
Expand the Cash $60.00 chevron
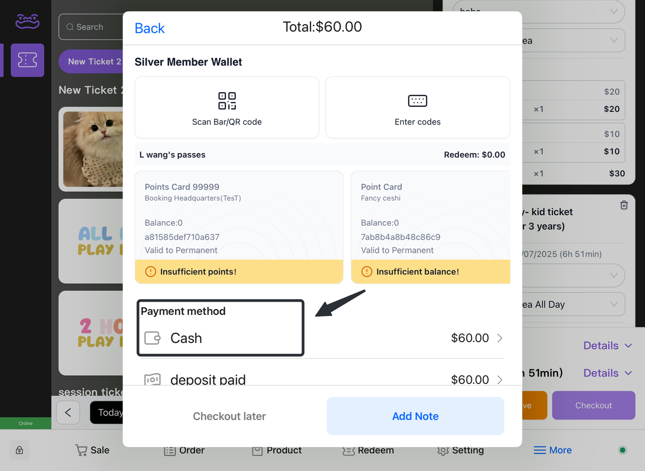[x=500, y=338]
